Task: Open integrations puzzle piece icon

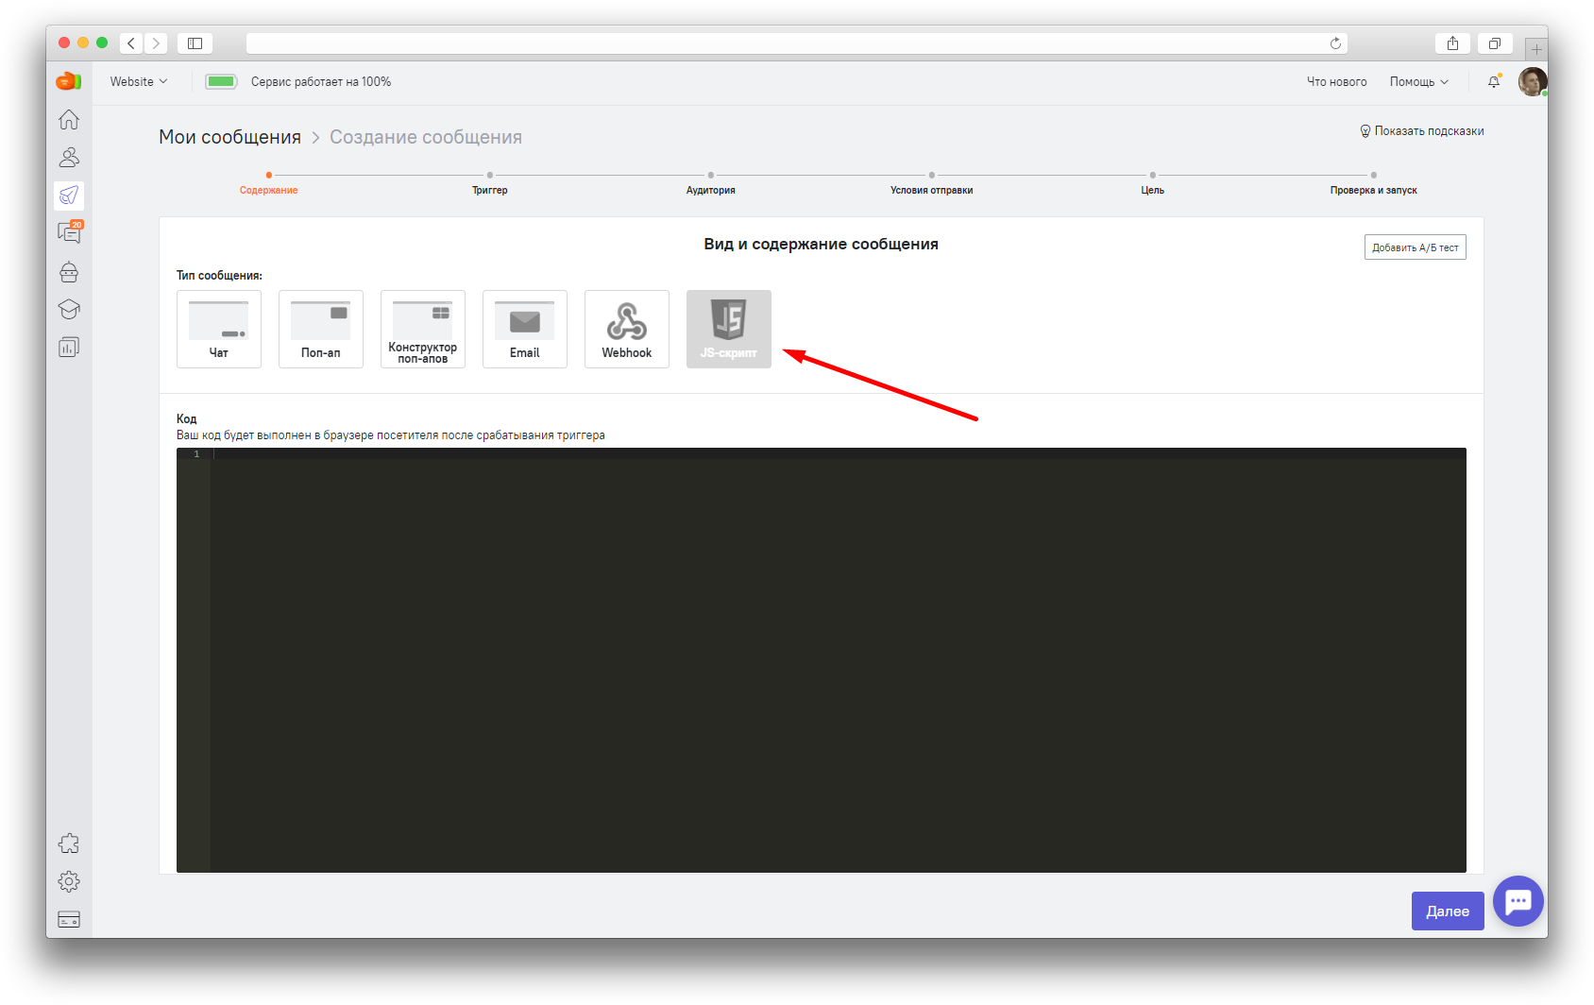Action: tap(69, 843)
